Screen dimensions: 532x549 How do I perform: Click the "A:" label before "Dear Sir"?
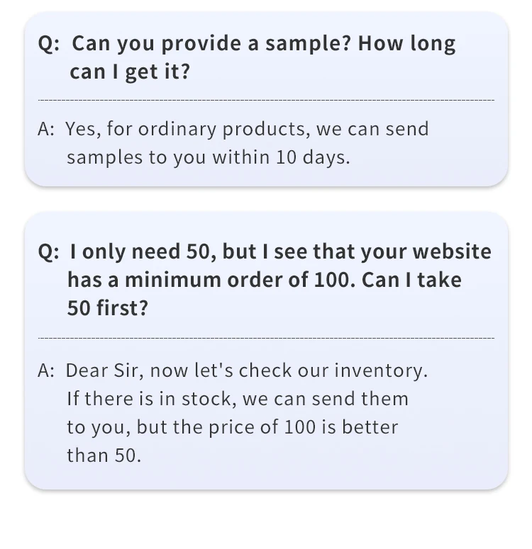tap(46, 371)
